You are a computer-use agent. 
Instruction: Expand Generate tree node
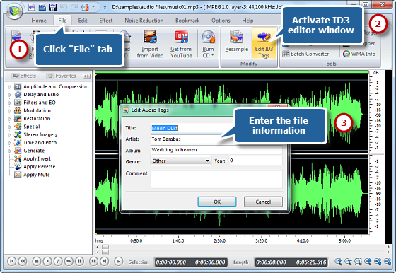click(10, 151)
